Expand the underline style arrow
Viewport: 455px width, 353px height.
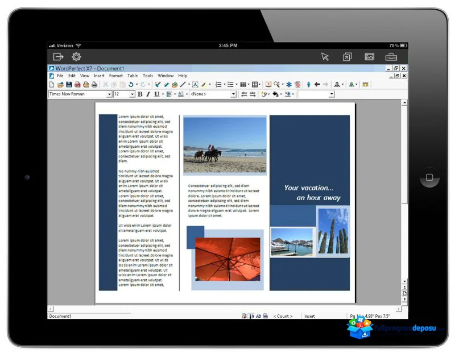163,94
